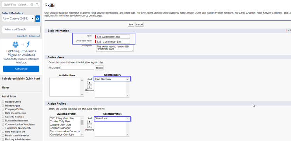Open the Home sidebar item
This screenshot has height=141, width=291.
point(6,88)
